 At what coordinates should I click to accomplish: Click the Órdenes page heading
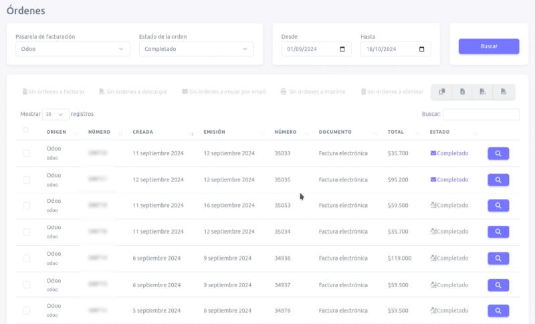click(x=26, y=11)
